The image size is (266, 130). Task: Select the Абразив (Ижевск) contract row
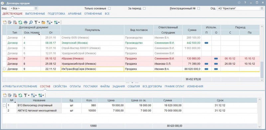[x=131, y=59]
